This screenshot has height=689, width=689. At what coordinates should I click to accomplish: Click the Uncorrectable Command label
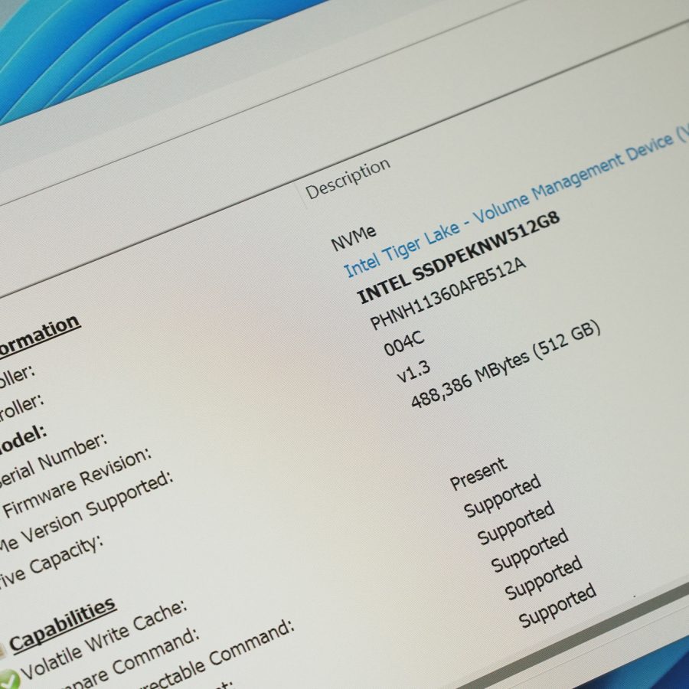215,655
